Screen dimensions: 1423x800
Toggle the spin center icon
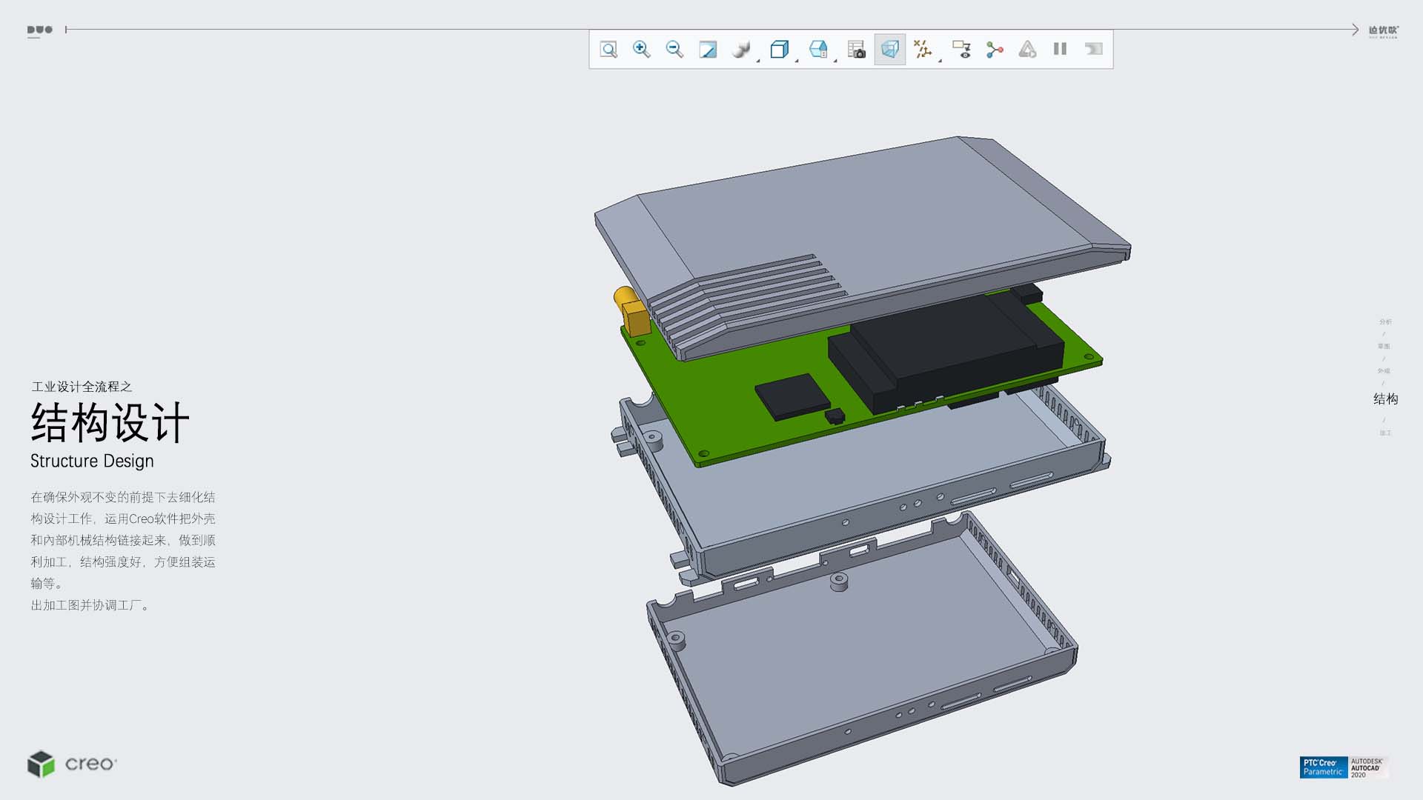point(995,50)
